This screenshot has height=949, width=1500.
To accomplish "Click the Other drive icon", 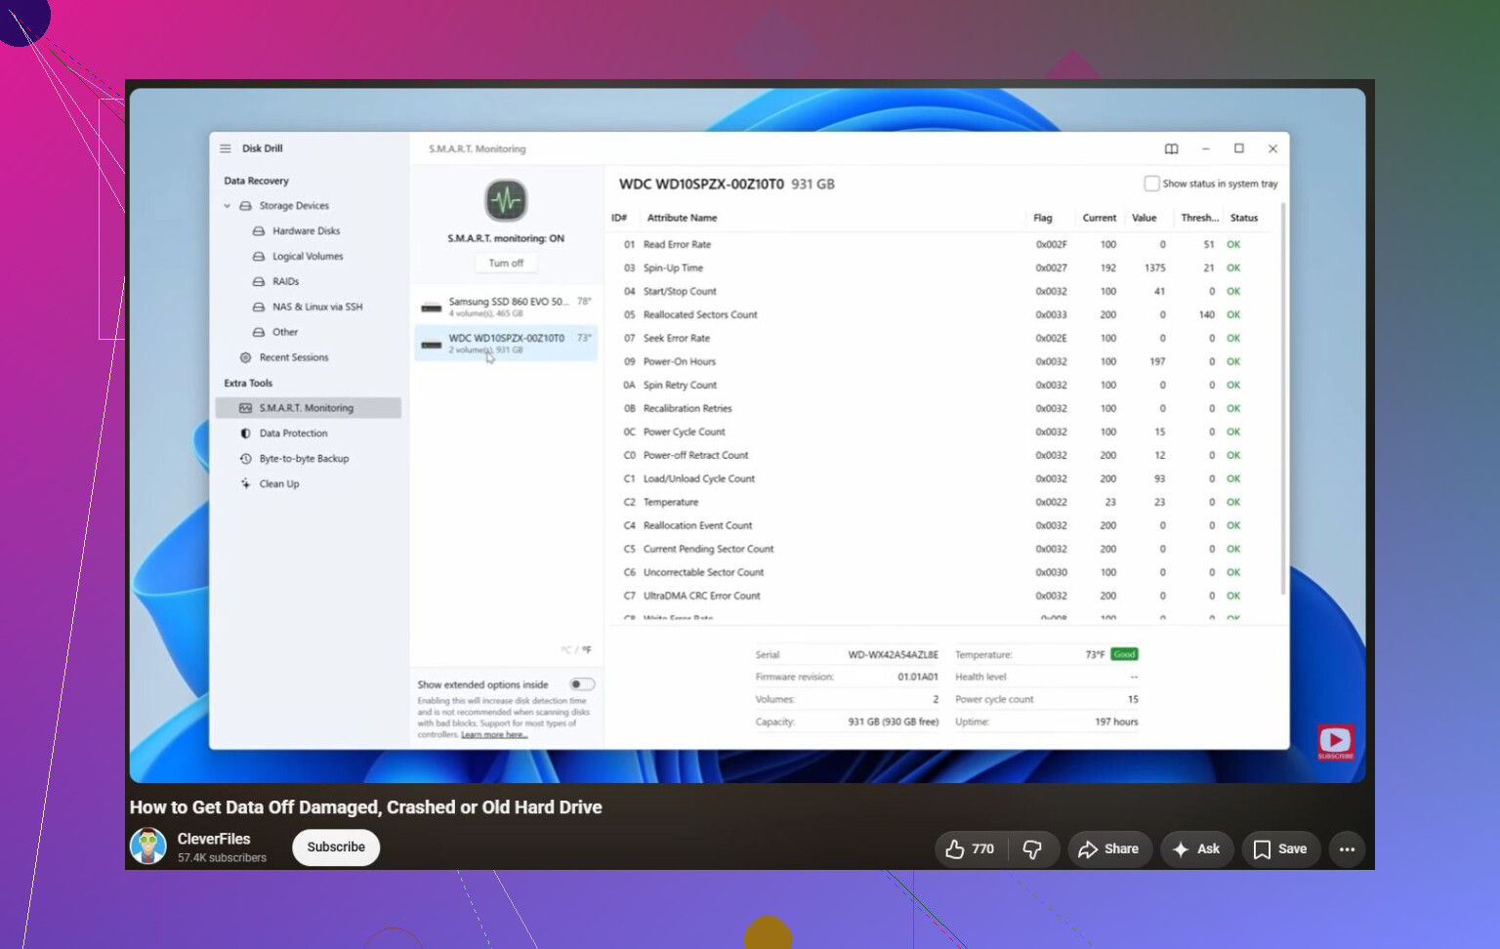I will pos(259,333).
